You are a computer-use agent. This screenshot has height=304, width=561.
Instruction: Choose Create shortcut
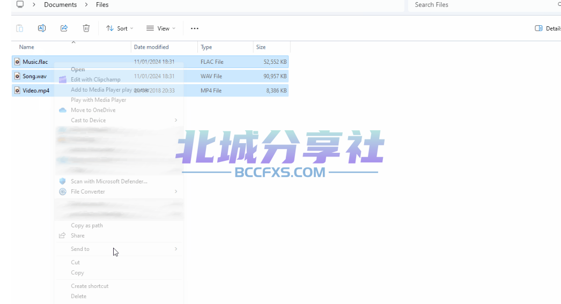119,286
